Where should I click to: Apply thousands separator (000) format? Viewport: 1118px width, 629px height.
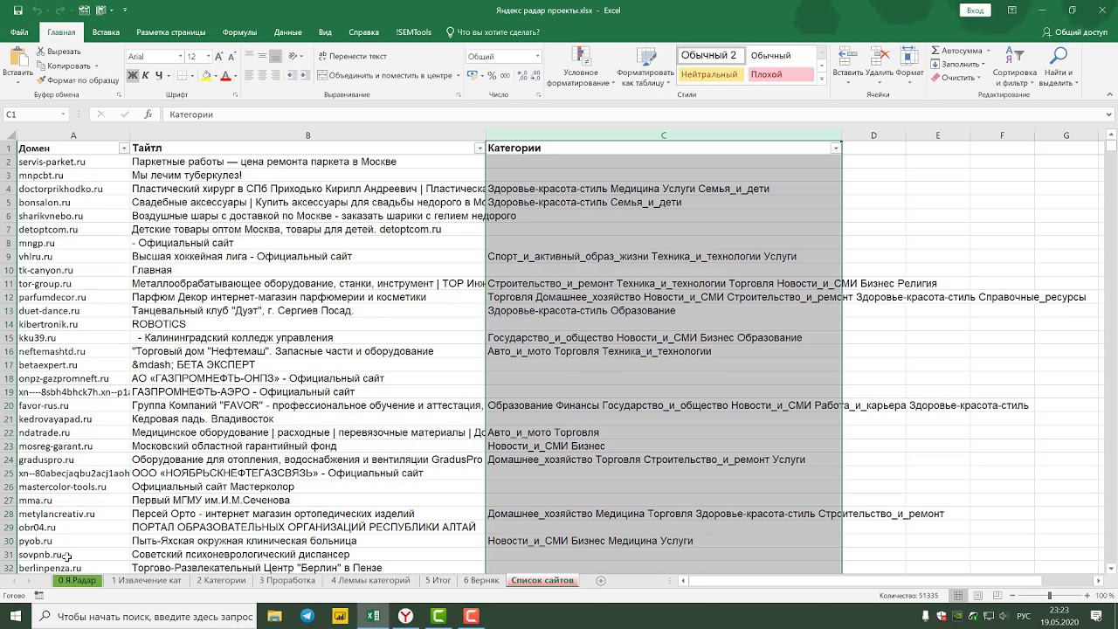coord(505,76)
